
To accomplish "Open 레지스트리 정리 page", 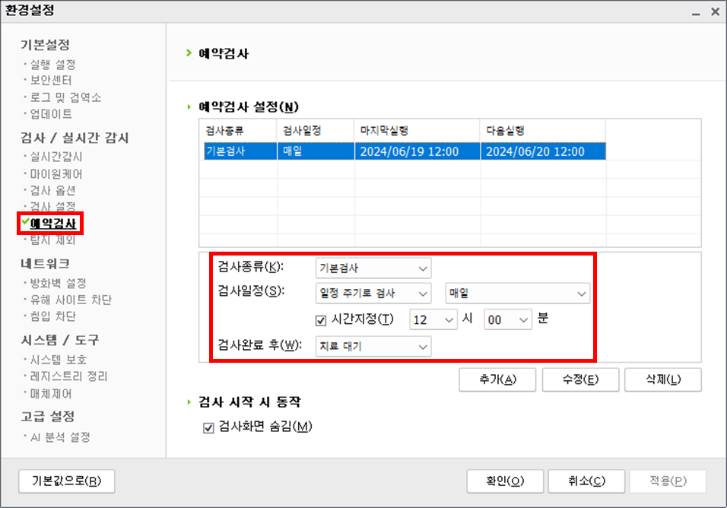I will 68,376.
